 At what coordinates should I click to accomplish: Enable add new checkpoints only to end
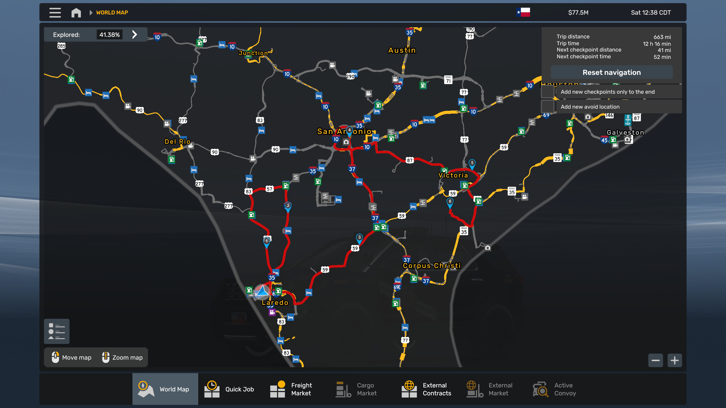[548, 92]
